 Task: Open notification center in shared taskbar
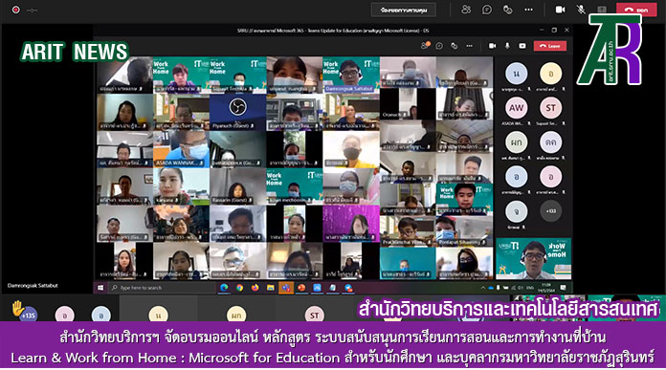click(564, 288)
